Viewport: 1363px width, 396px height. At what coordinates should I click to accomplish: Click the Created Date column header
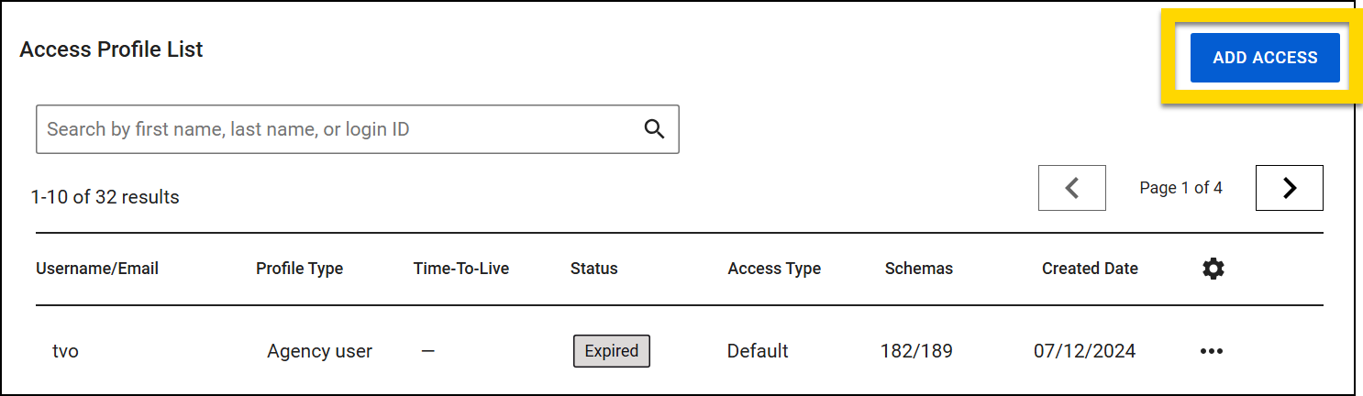1090,269
